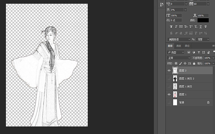Click the Faux Bold text style icon
This screenshot has height=134, width=215.
171,27
